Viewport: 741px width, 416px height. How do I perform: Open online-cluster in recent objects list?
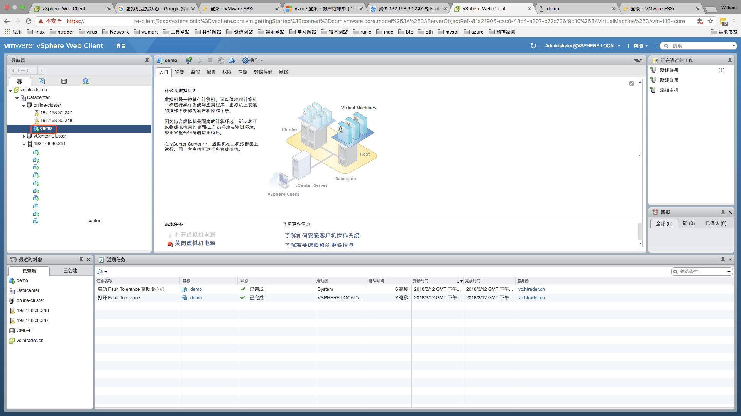(30, 300)
